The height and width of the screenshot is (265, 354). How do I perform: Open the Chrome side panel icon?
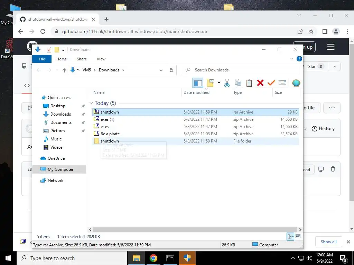coord(325,31)
